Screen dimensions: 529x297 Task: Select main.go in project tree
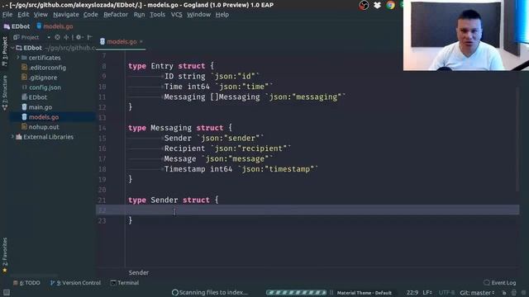41,107
